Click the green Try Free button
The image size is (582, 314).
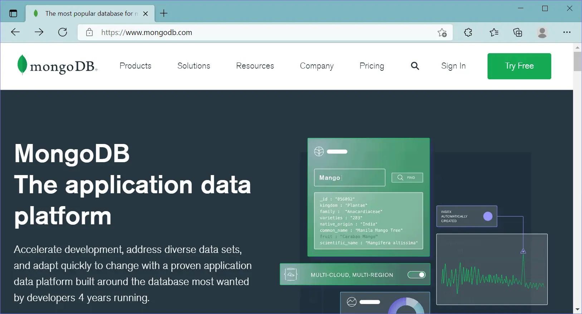coord(519,66)
